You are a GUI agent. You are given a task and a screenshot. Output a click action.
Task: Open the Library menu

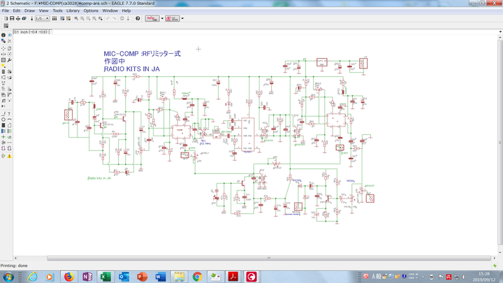click(x=73, y=10)
